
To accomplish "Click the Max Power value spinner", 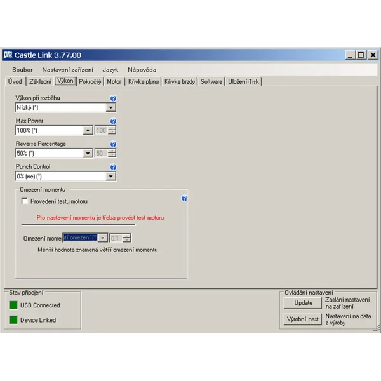I will click(112, 131).
